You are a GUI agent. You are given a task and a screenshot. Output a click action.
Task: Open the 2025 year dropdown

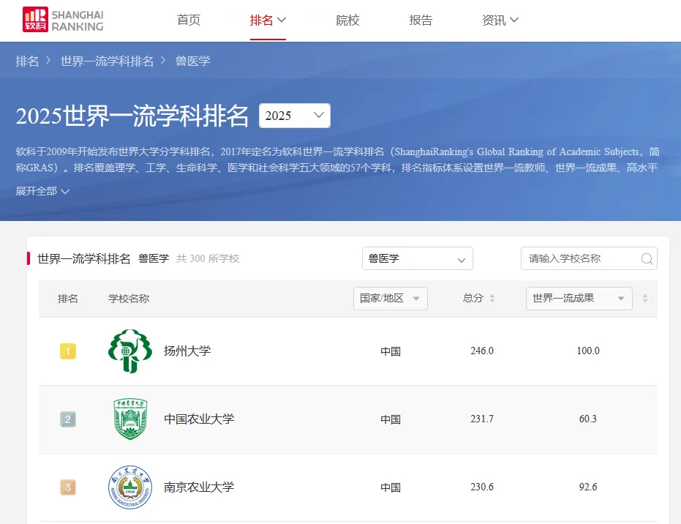pyautogui.click(x=295, y=116)
